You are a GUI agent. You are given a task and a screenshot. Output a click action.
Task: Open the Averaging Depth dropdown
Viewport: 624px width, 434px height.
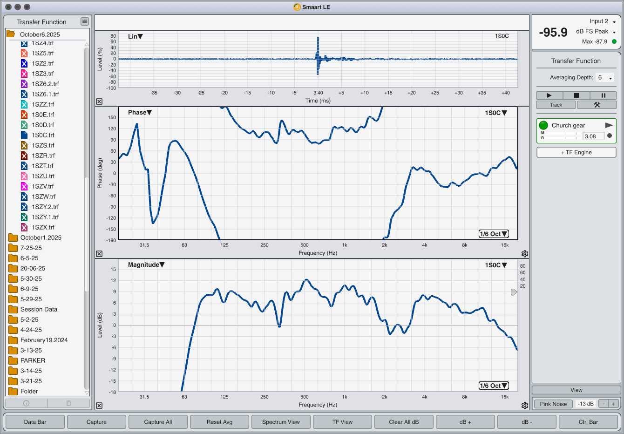605,78
